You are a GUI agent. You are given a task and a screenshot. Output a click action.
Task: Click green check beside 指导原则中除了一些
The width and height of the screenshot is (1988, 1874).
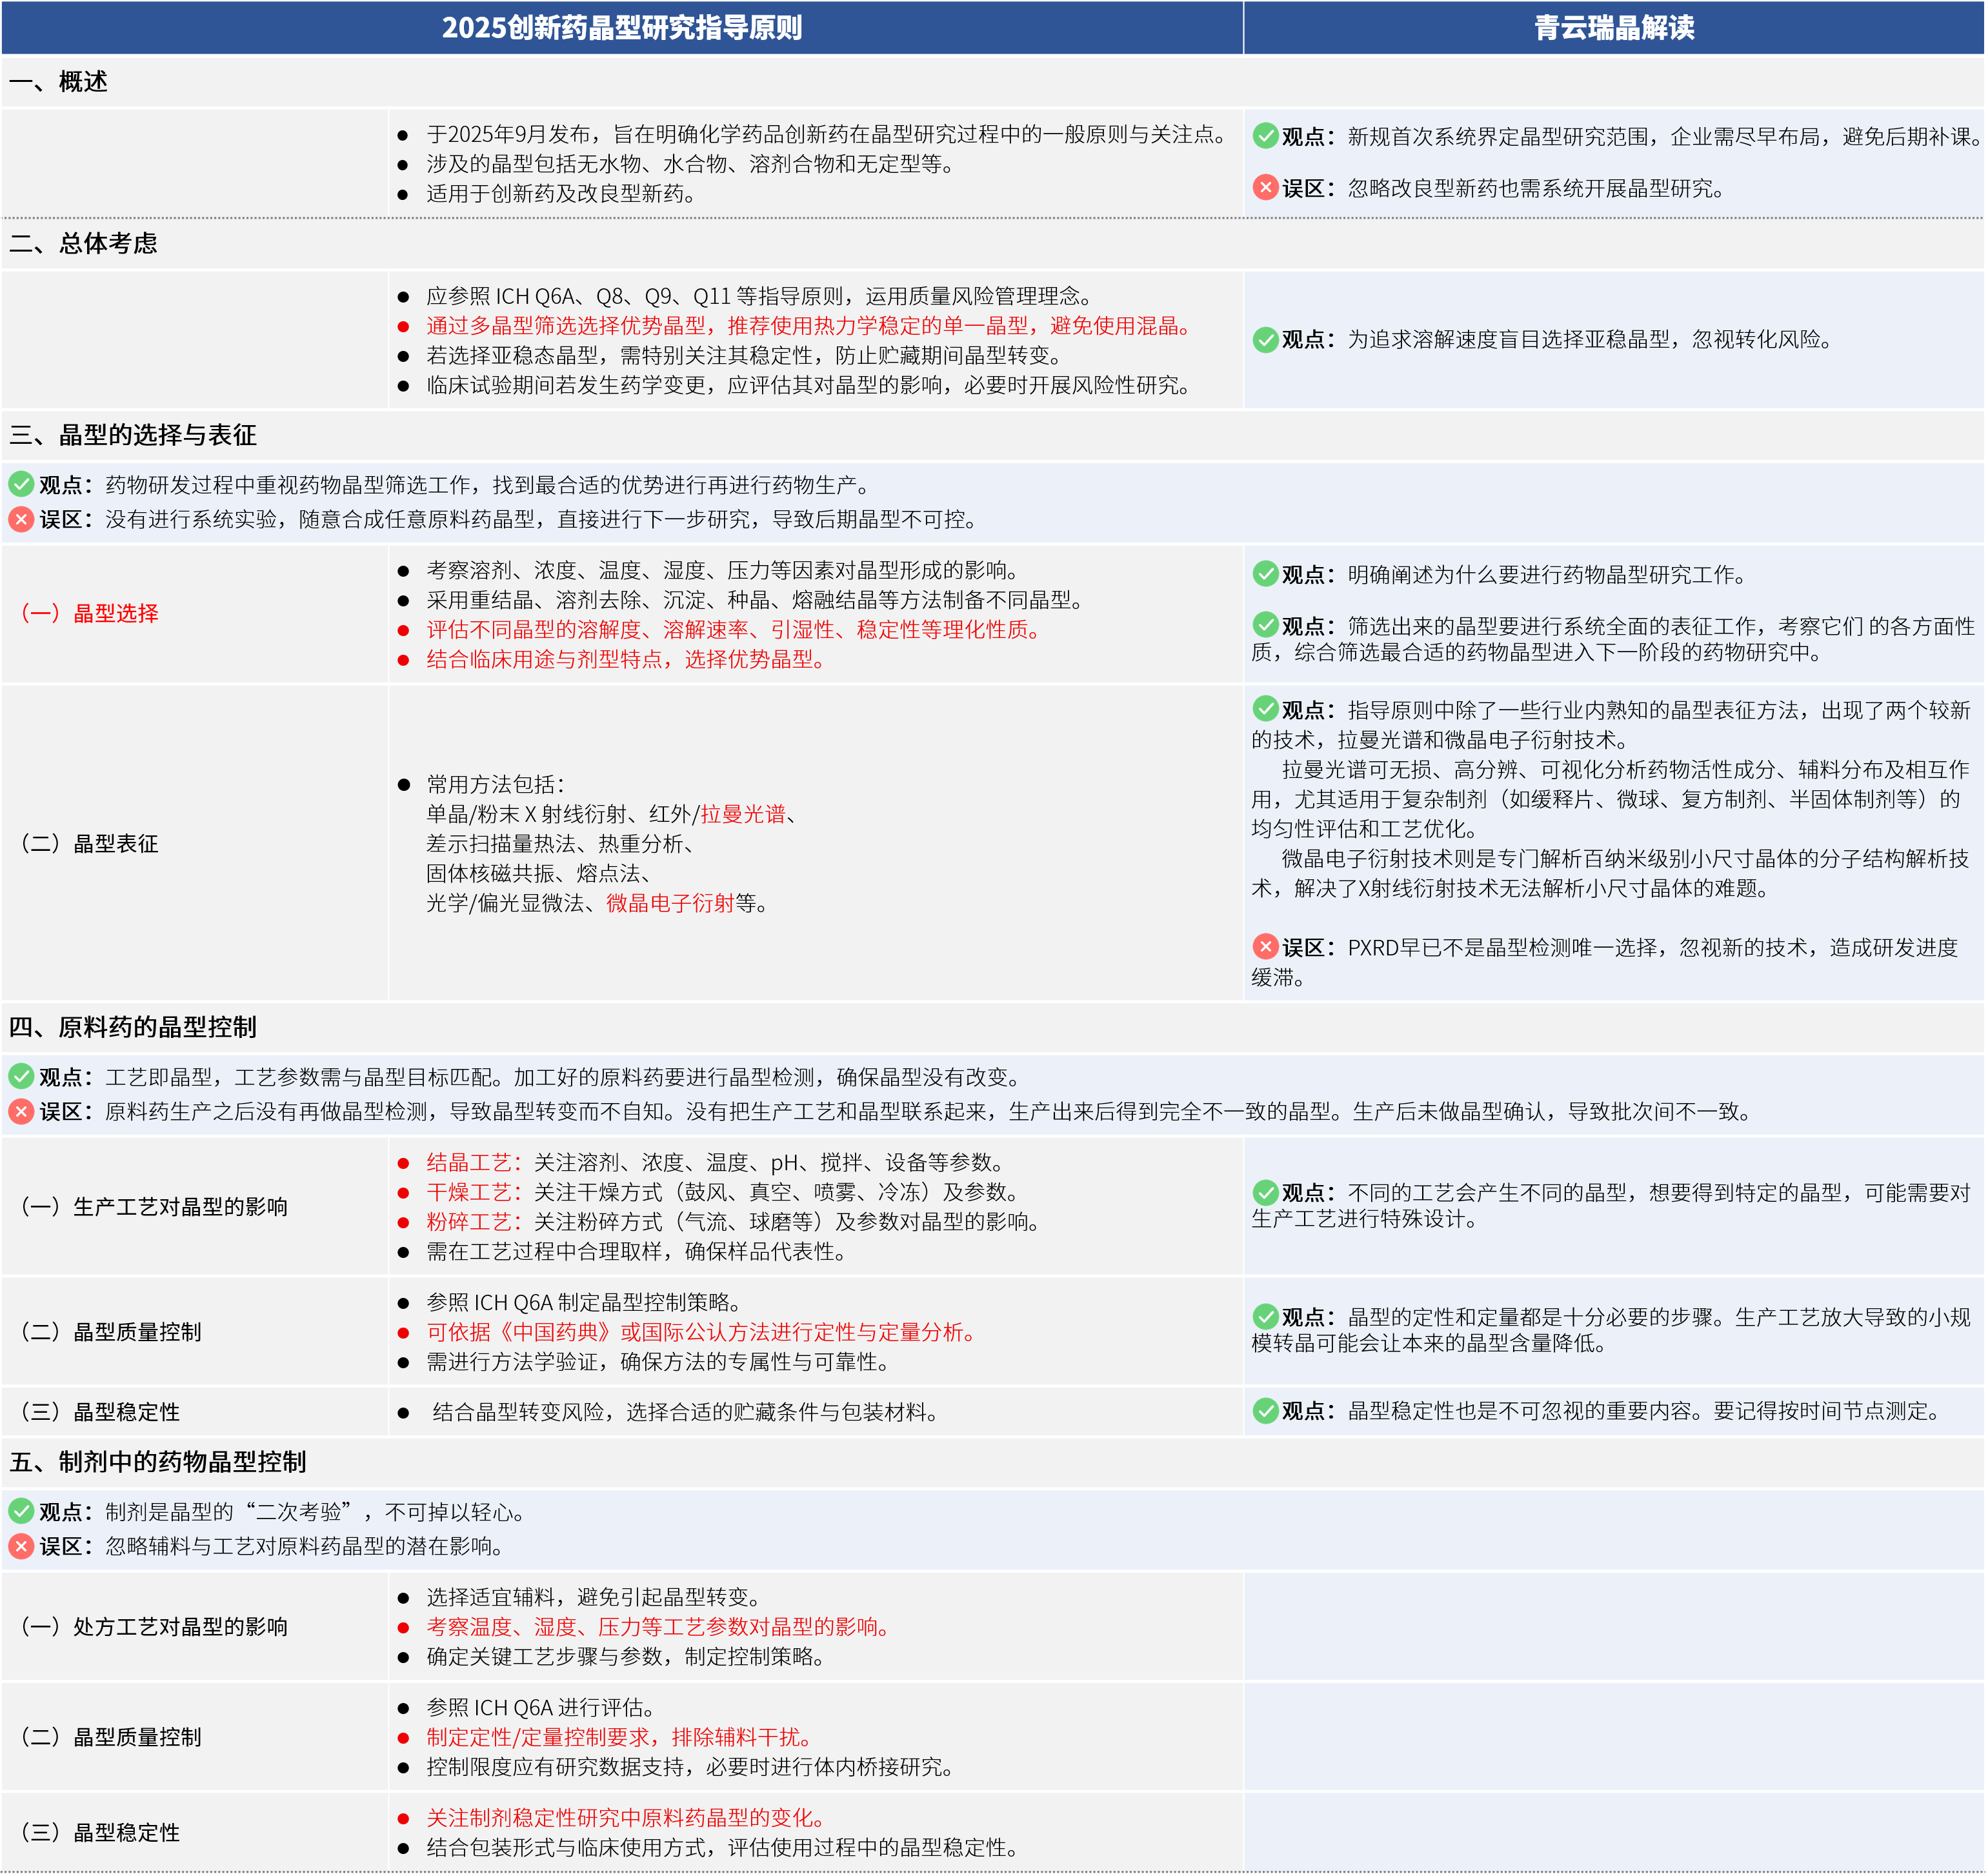[1265, 709]
